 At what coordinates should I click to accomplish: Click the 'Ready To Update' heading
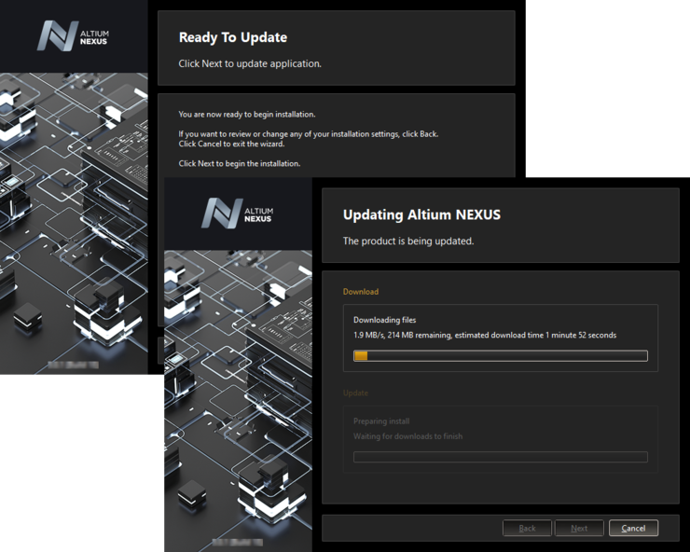[233, 37]
